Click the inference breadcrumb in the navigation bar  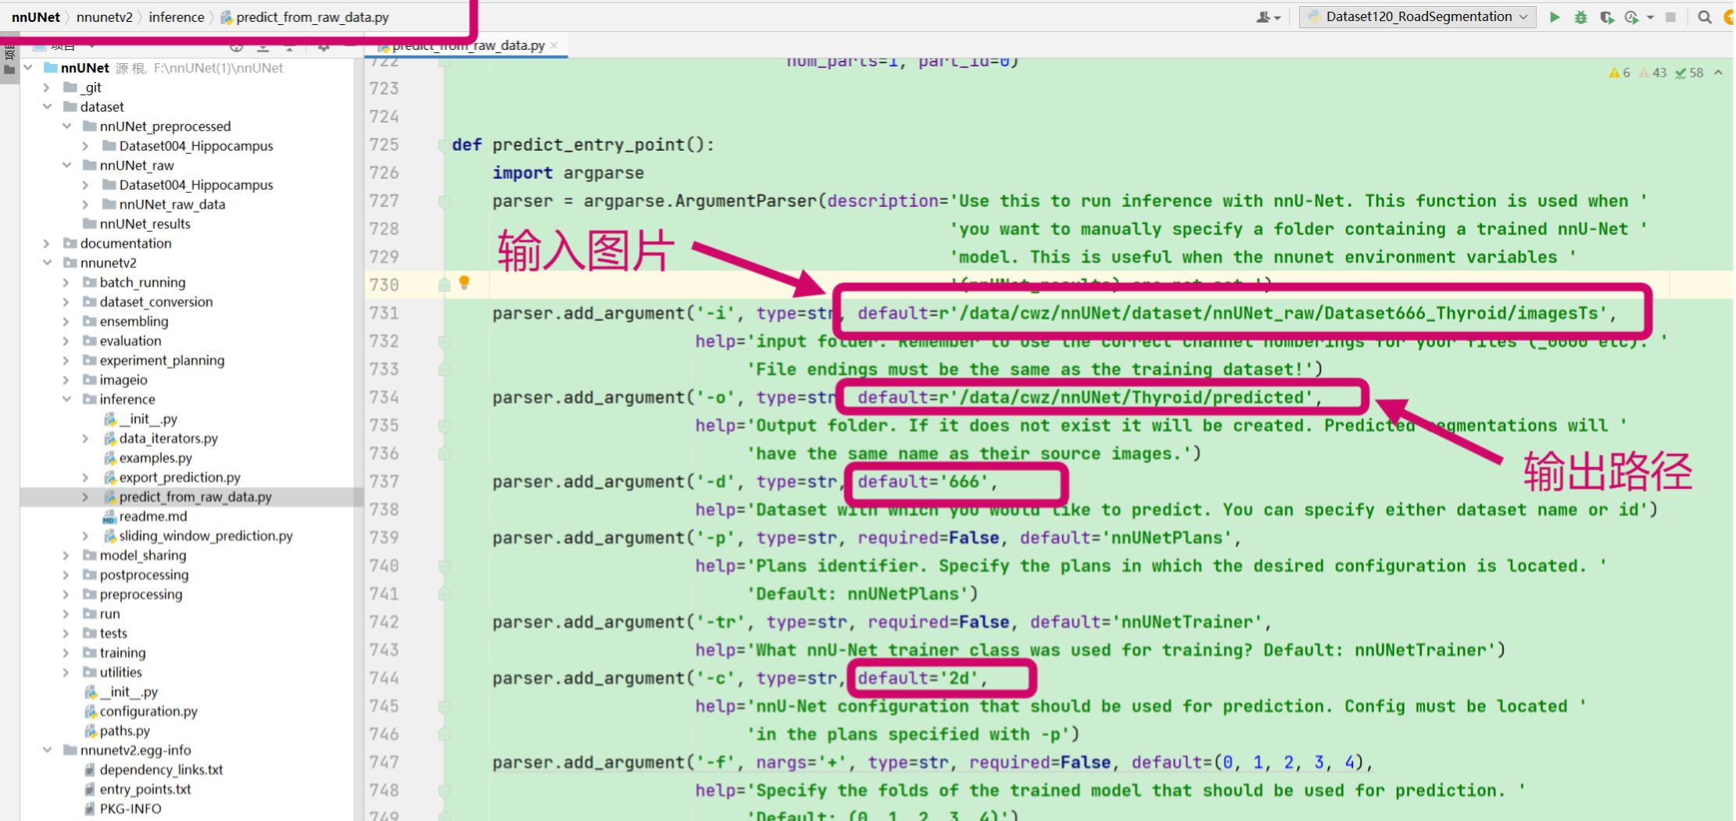coord(176,16)
